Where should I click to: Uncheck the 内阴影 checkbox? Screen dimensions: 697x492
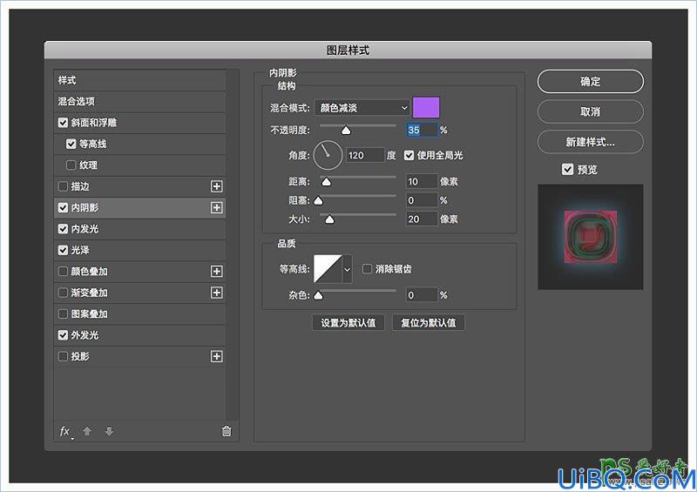pyautogui.click(x=63, y=207)
